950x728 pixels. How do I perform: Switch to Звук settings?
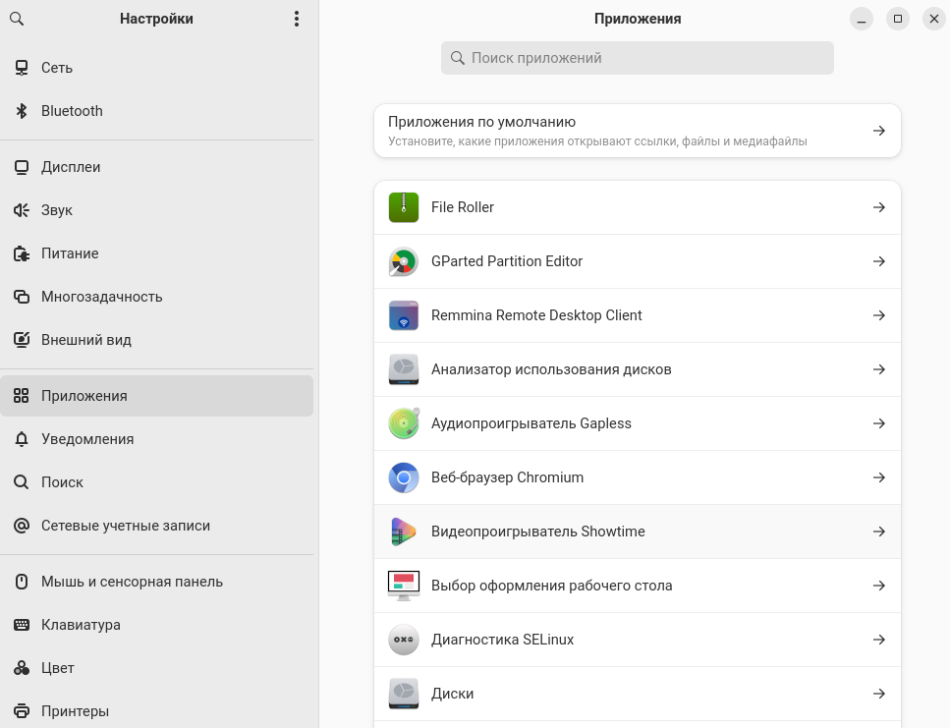(156, 210)
